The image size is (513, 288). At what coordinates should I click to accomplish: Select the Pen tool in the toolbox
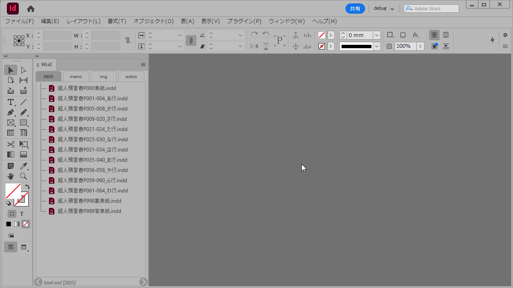coord(11,113)
